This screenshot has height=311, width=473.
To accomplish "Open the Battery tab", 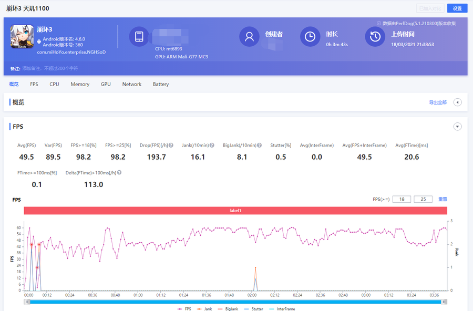I will (x=161, y=84).
